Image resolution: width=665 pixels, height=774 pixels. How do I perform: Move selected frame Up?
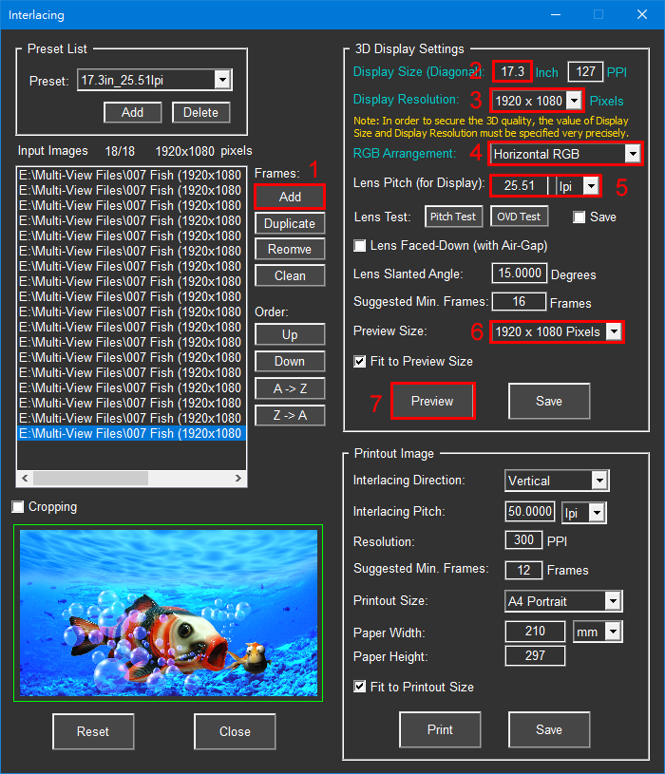point(290,334)
